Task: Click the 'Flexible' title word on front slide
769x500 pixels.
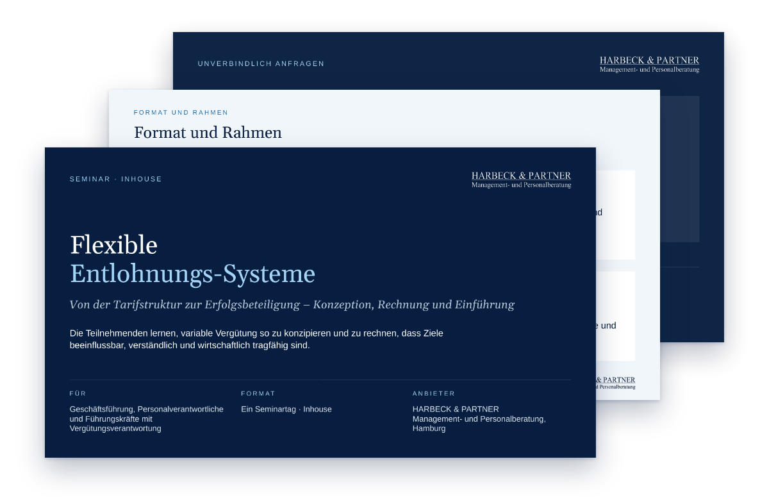Action: click(113, 245)
